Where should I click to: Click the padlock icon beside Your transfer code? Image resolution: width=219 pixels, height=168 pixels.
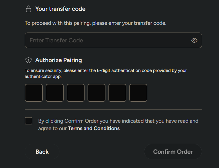(28, 9)
